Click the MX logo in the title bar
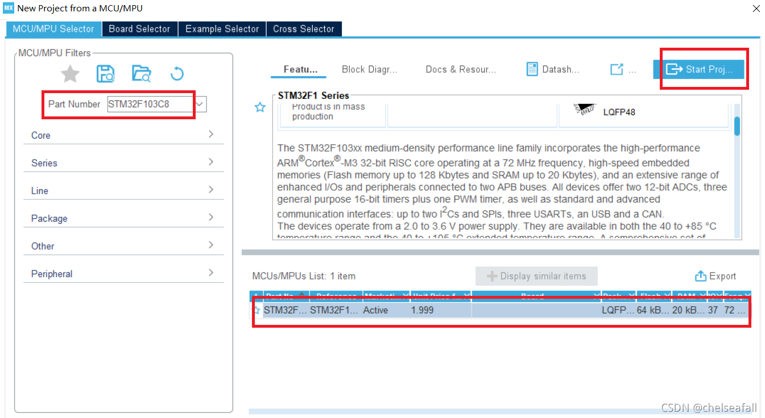765x418 pixels. click(x=9, y=8)
